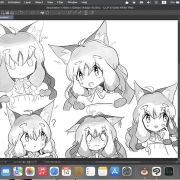Open Mail from the Dock
180x180 pixels.
click(x=6, y=171)
